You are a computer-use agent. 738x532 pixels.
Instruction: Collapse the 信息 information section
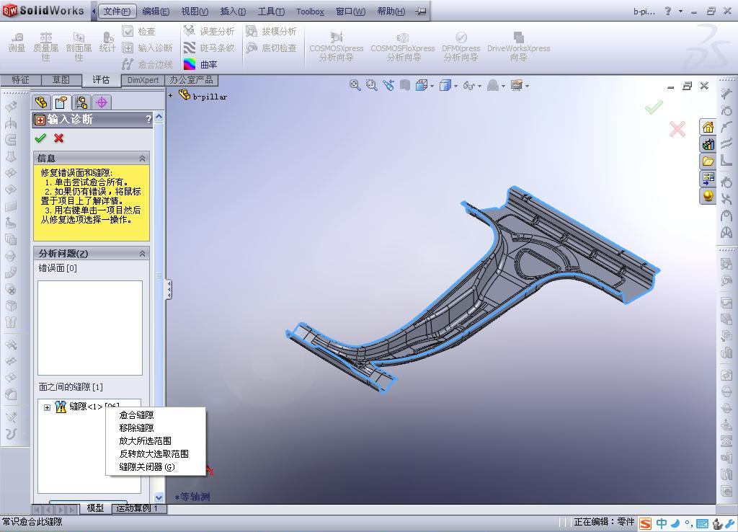pyautogui.click(x=142, y=159)
